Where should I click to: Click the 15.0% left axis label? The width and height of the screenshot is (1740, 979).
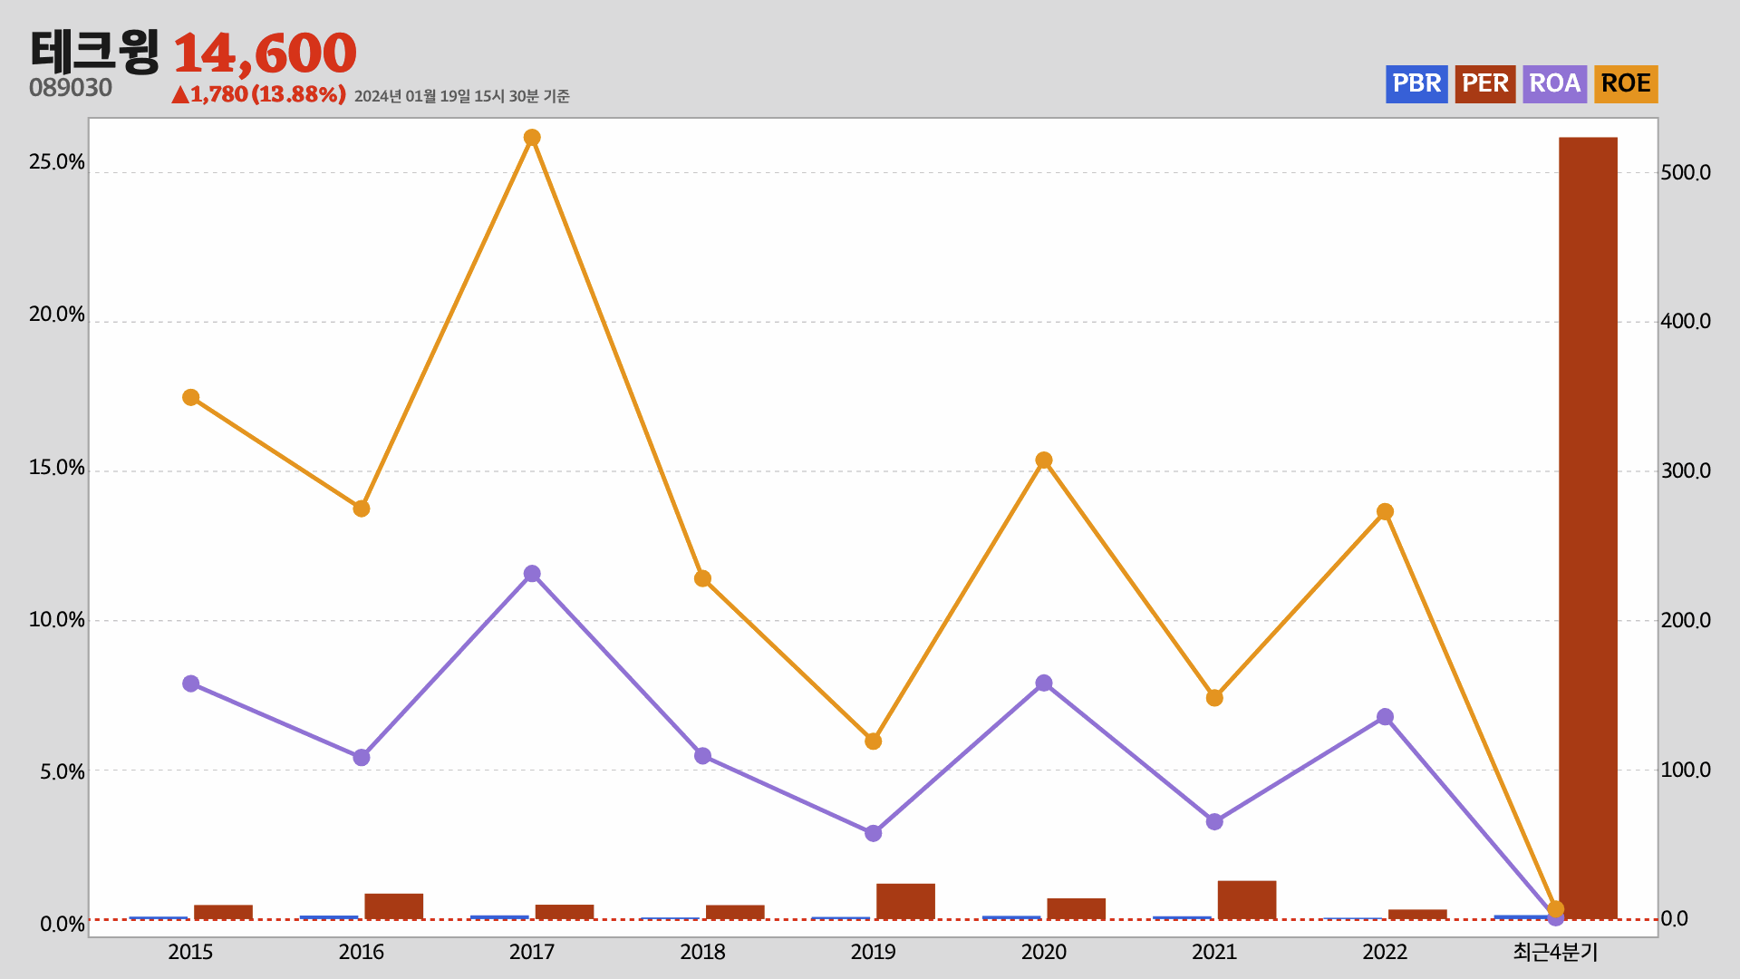click(57, 468)
